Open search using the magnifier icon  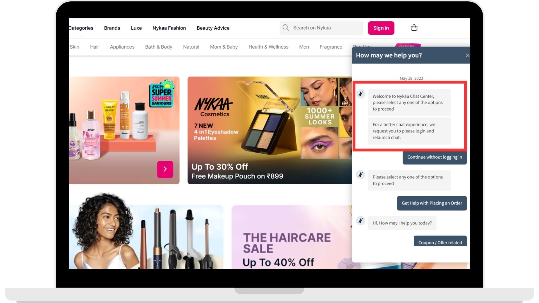pyautogui.click(x=286, y=27)
